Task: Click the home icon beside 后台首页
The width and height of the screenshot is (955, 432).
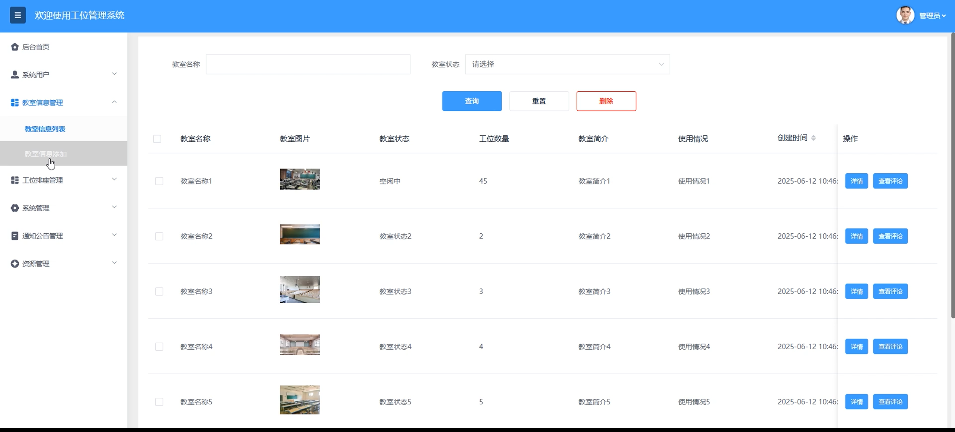Action: coord(15,47)
